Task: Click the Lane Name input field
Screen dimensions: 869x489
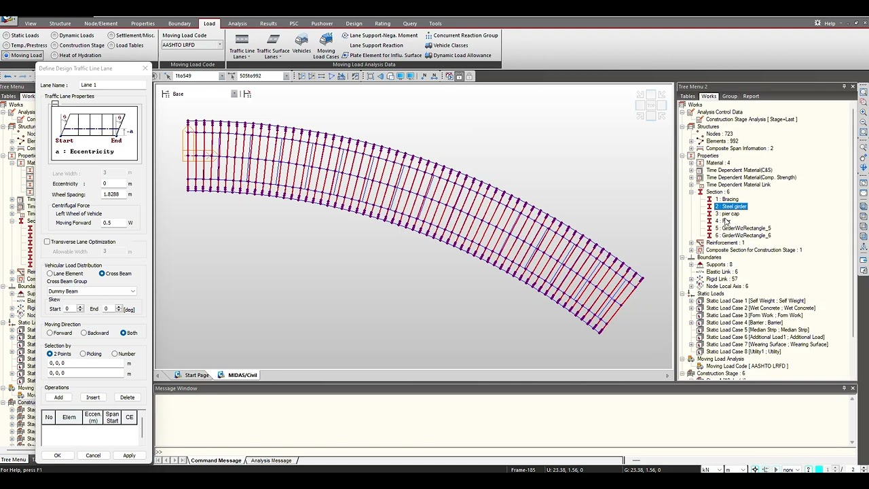Action: coord(112,85)
